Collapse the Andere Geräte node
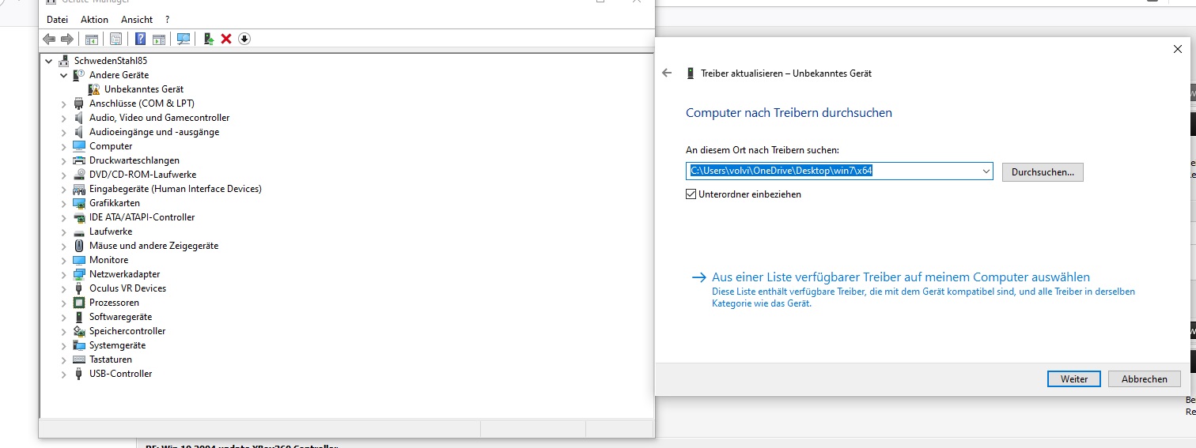 point(64,75)
